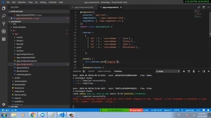Open the terminal selector dropdown '1: node'
The image size is (211, 118).
(x=168, y=71)
